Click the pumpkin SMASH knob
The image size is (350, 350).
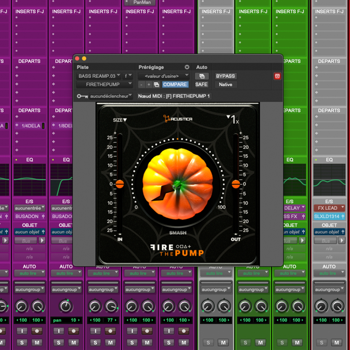click(178, 183)
